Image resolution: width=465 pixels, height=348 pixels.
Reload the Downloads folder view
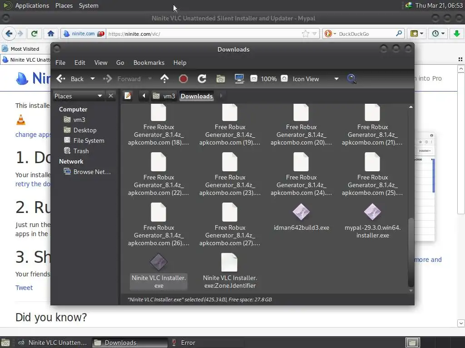[x=202, y=79]
